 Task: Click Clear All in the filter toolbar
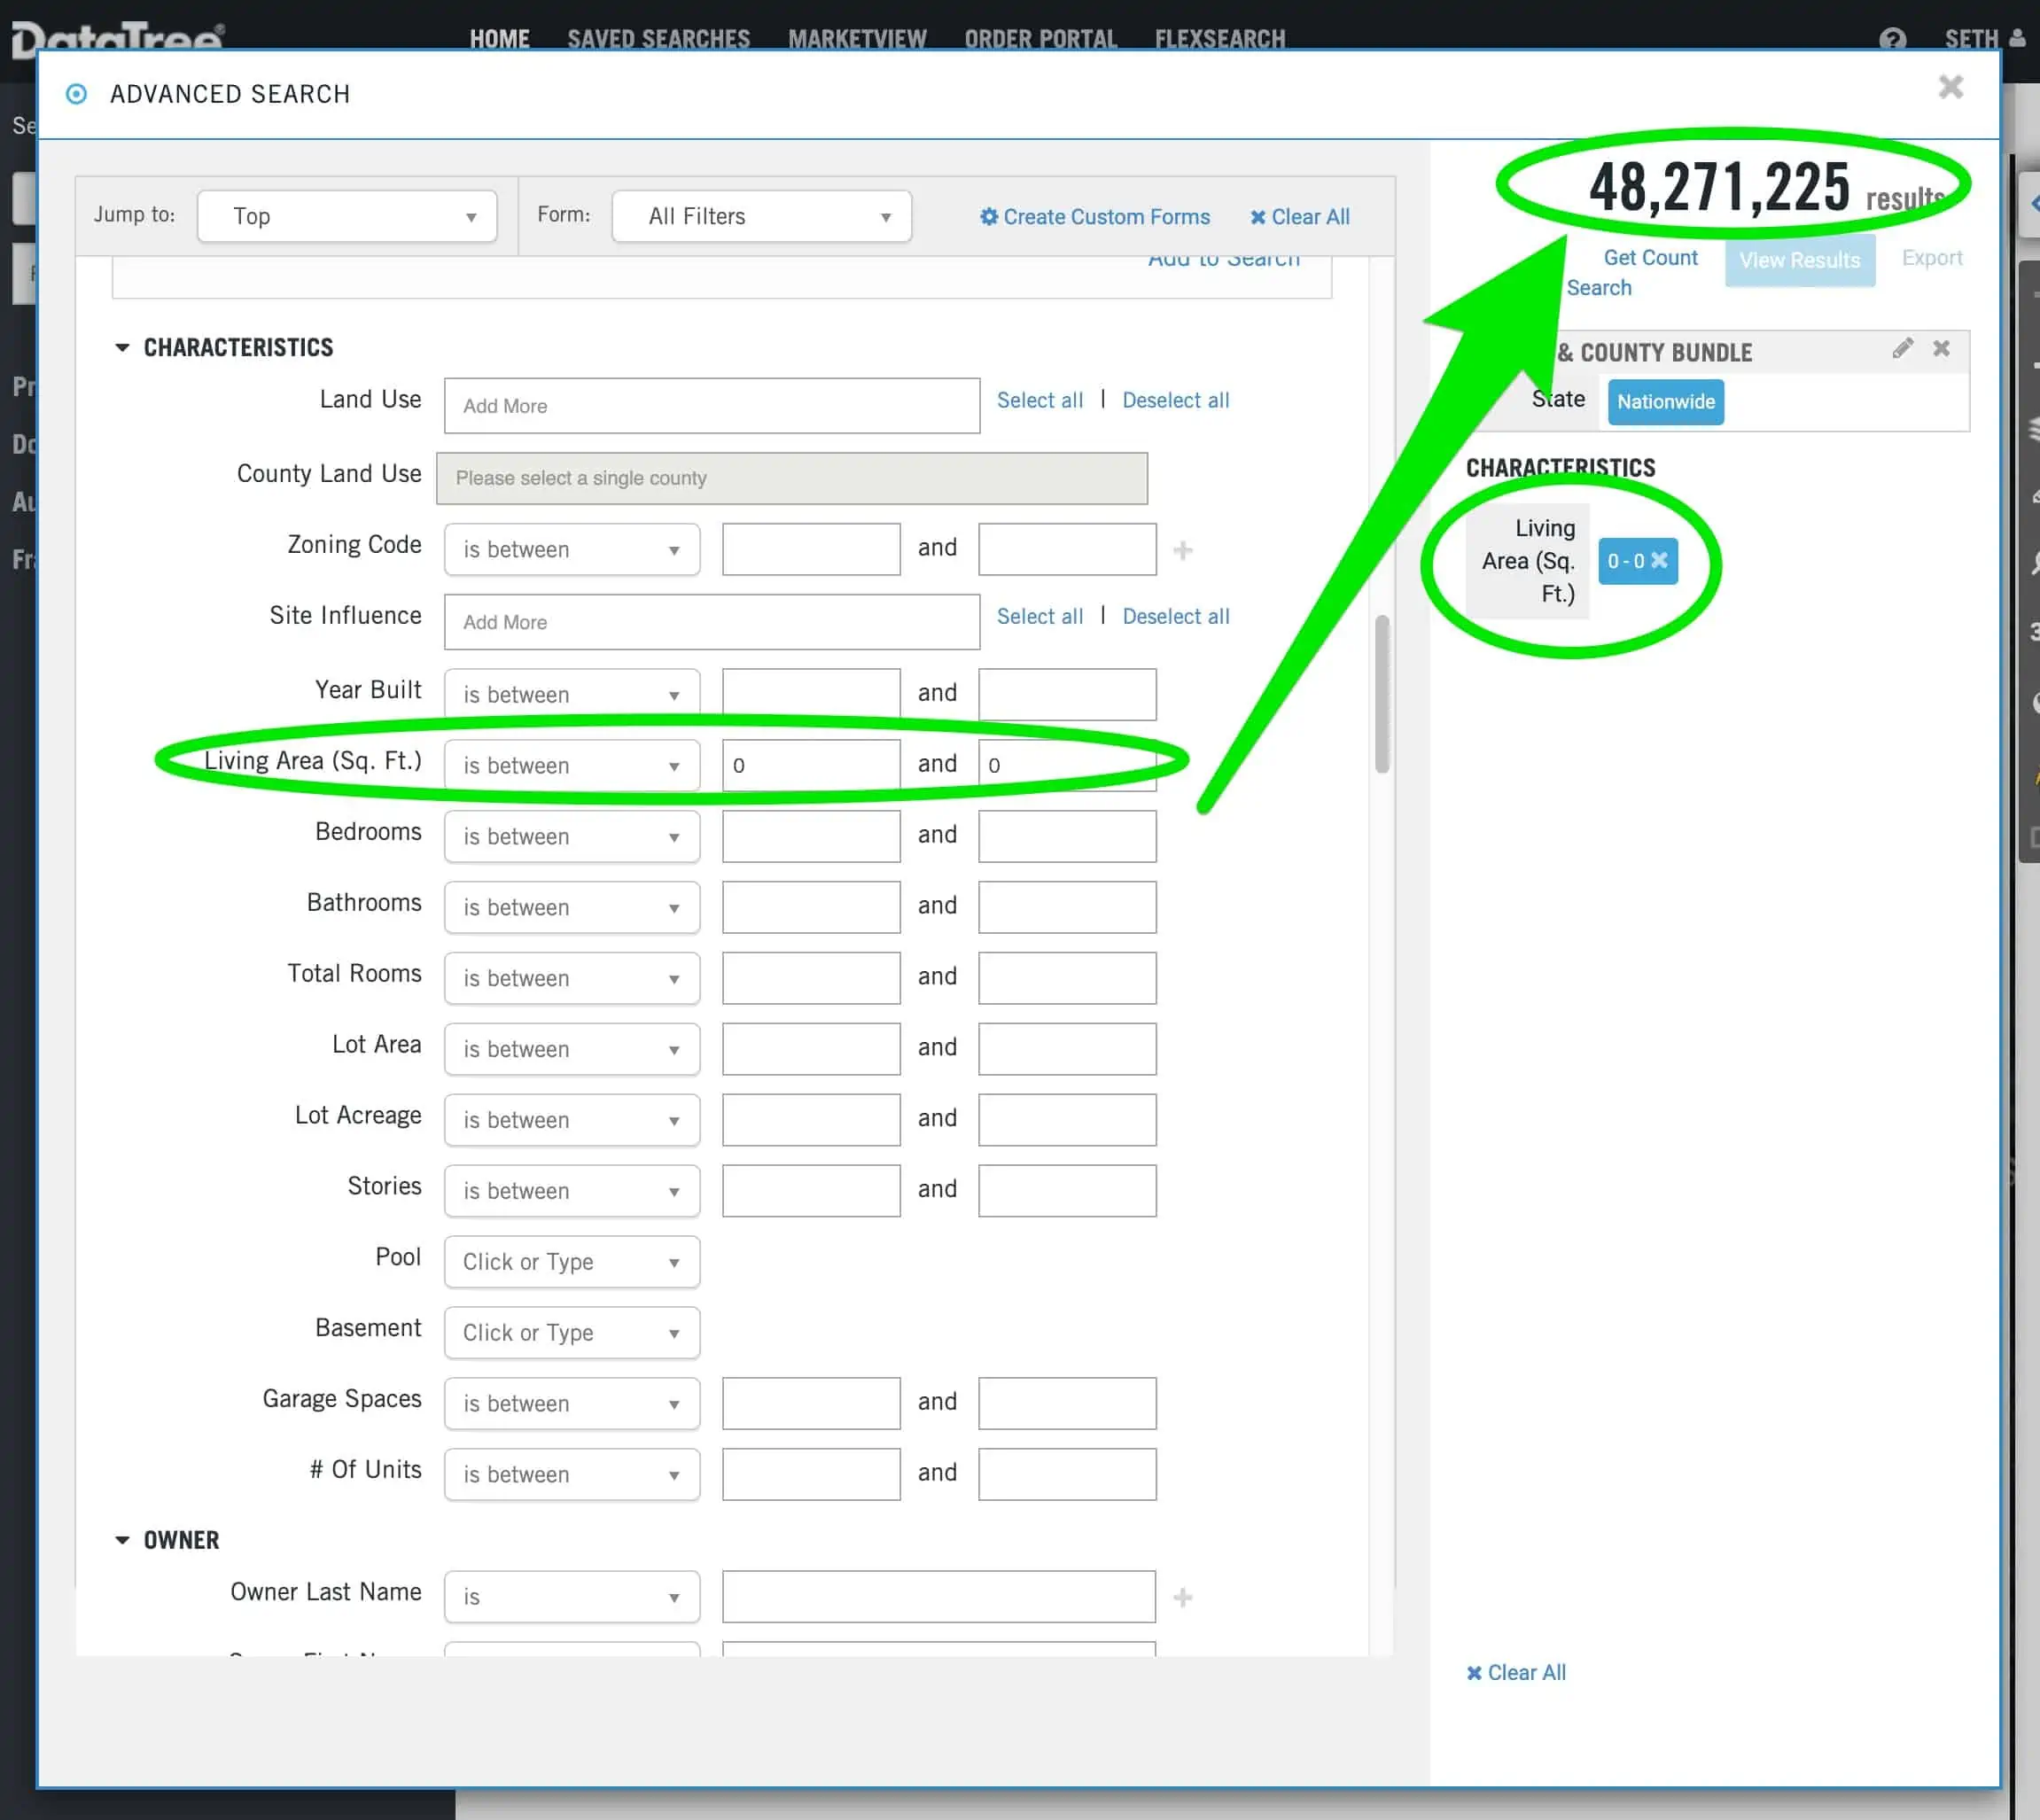pyautogui.click(x=1300, y=216)
